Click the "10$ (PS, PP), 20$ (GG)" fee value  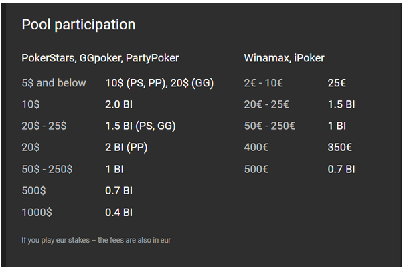pos(159,83)
